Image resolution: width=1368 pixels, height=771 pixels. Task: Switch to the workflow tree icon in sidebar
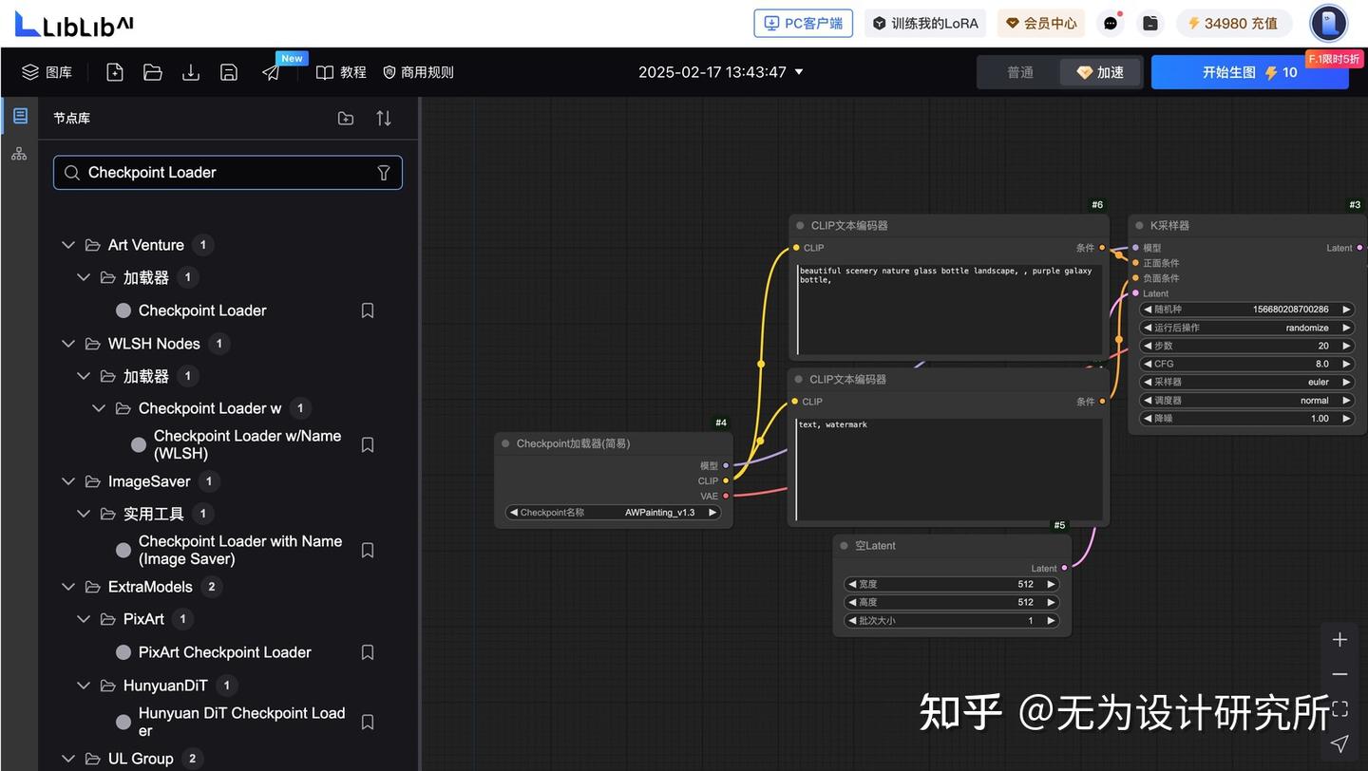tap(19, 153)
